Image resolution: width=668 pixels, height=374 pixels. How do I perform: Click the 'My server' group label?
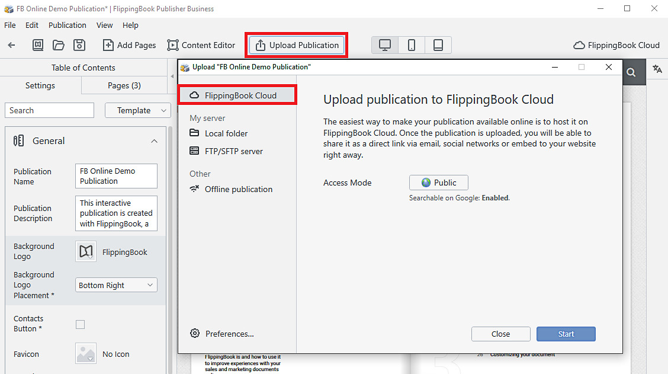click(x=207, y=118)
